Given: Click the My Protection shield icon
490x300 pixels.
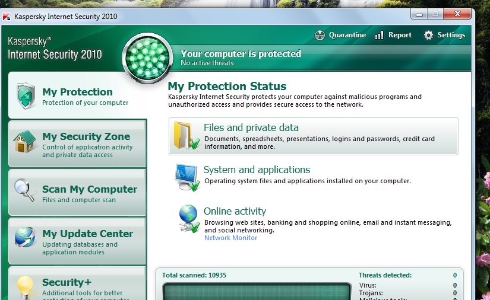Looking at the screenshot, I should point(26,95).
